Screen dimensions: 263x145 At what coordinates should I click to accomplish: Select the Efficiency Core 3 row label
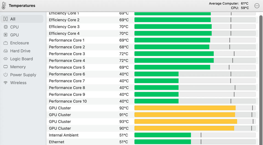[x=64, y=27]
